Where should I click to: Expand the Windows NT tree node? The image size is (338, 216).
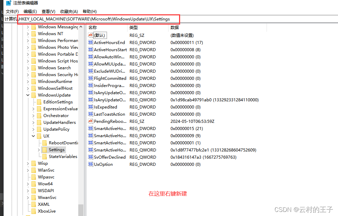pos(28,34)
